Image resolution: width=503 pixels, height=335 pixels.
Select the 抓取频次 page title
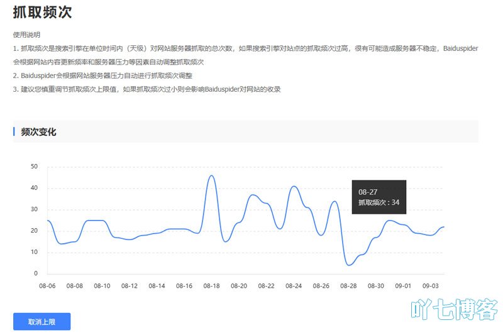42,12
